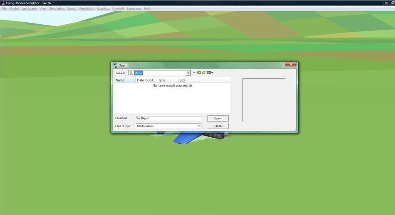Click the Model folder icon in Look in
Image resolution: width=395 pixels, height=215 pixels.
131,73
